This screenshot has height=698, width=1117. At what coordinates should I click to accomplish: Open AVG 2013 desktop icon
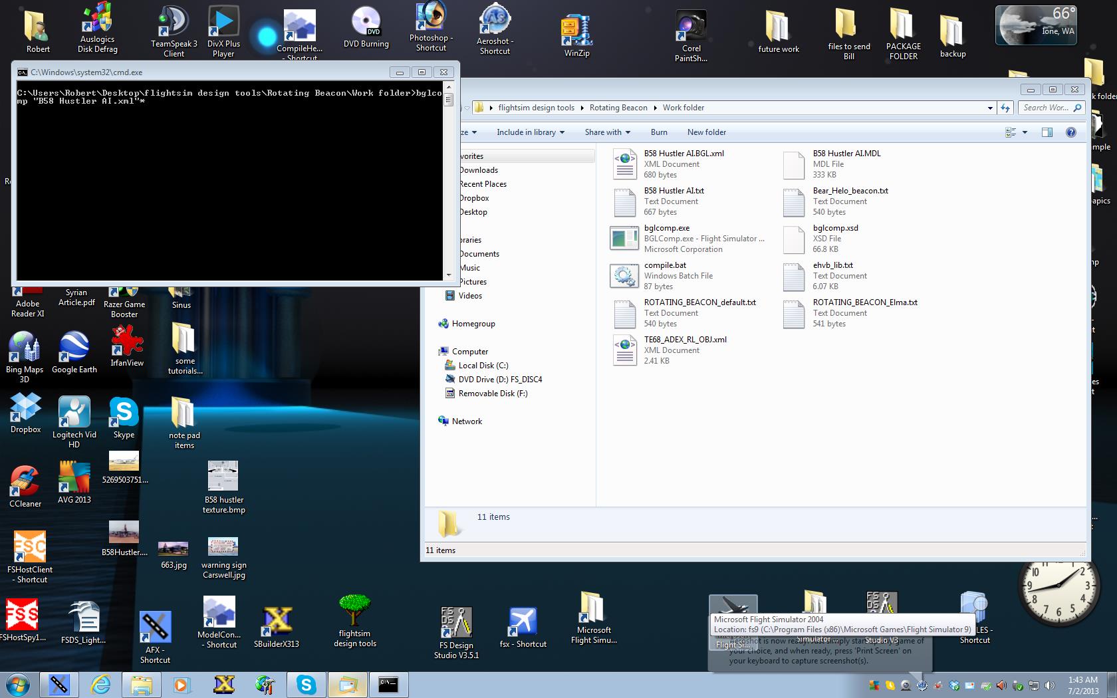point(74,483)
